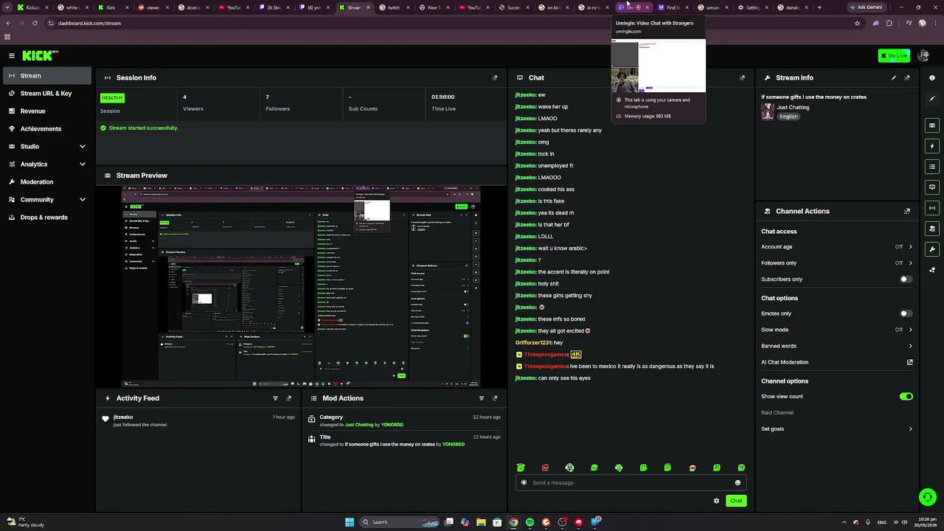Filter the Mod Actions list

coord(482,398)
